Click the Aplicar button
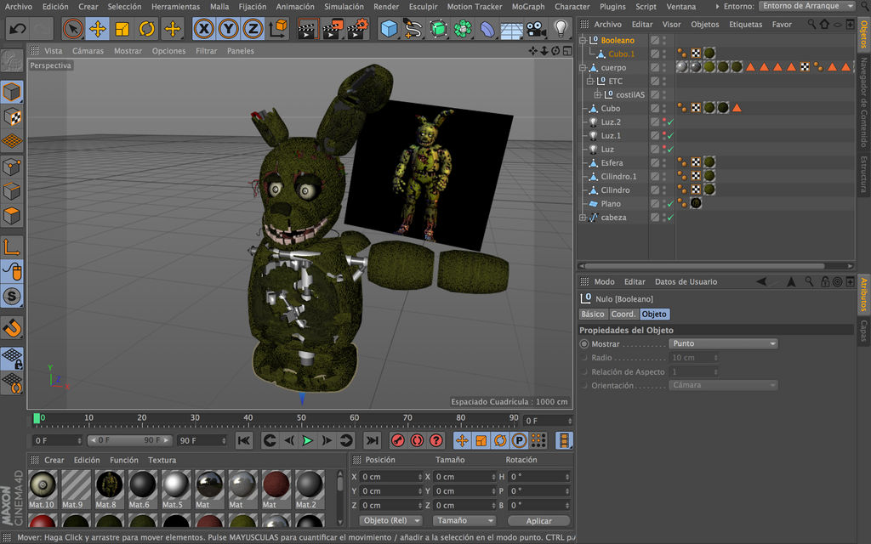This screenshot has height=544, width=871. 538,521
